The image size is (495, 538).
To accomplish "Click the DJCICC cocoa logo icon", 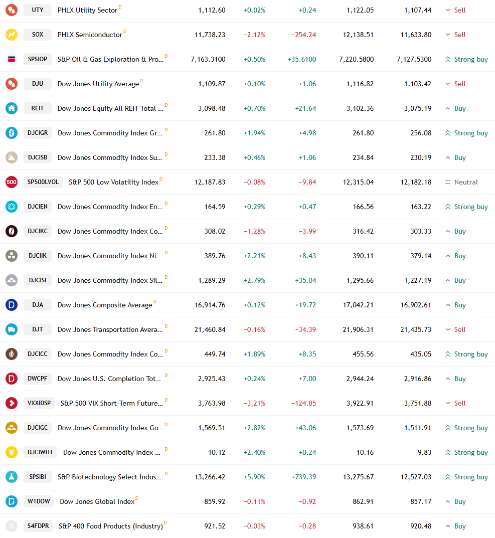I will 12,354.
